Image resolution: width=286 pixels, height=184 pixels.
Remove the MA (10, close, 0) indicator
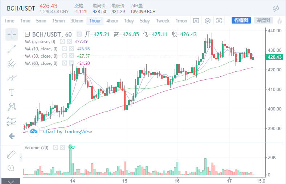pos(71,49)
